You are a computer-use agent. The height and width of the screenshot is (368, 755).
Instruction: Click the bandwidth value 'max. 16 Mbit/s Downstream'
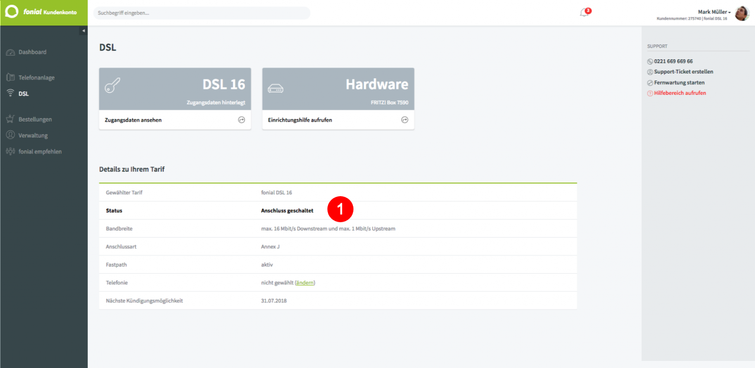coord(294,229)
